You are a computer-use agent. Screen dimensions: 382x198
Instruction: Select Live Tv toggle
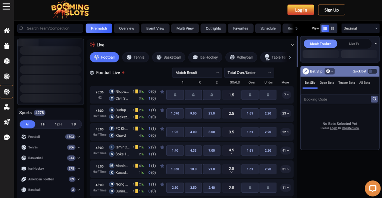click(x=354, y=44)
